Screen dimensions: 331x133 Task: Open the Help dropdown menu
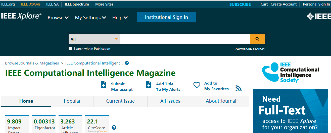coord(120,18)
